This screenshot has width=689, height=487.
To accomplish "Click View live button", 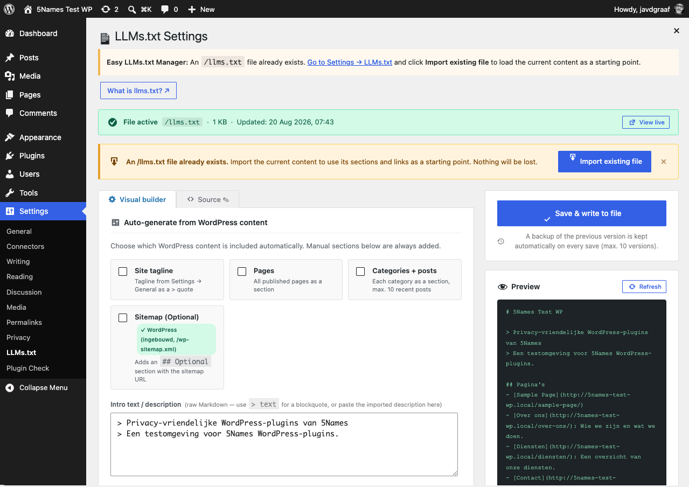I will click(x=646, y=122).
